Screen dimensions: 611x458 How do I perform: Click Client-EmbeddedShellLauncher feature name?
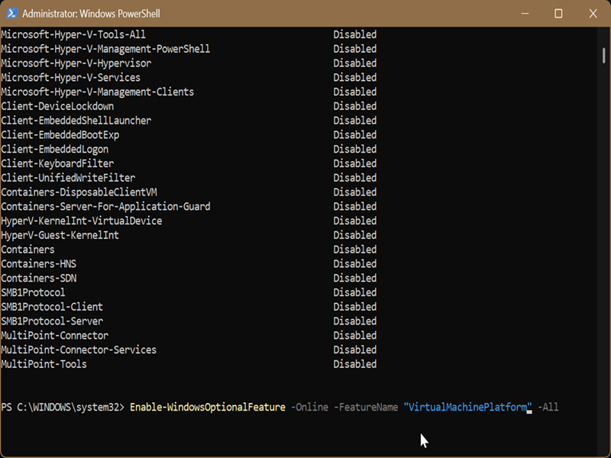tap(76, 121)
